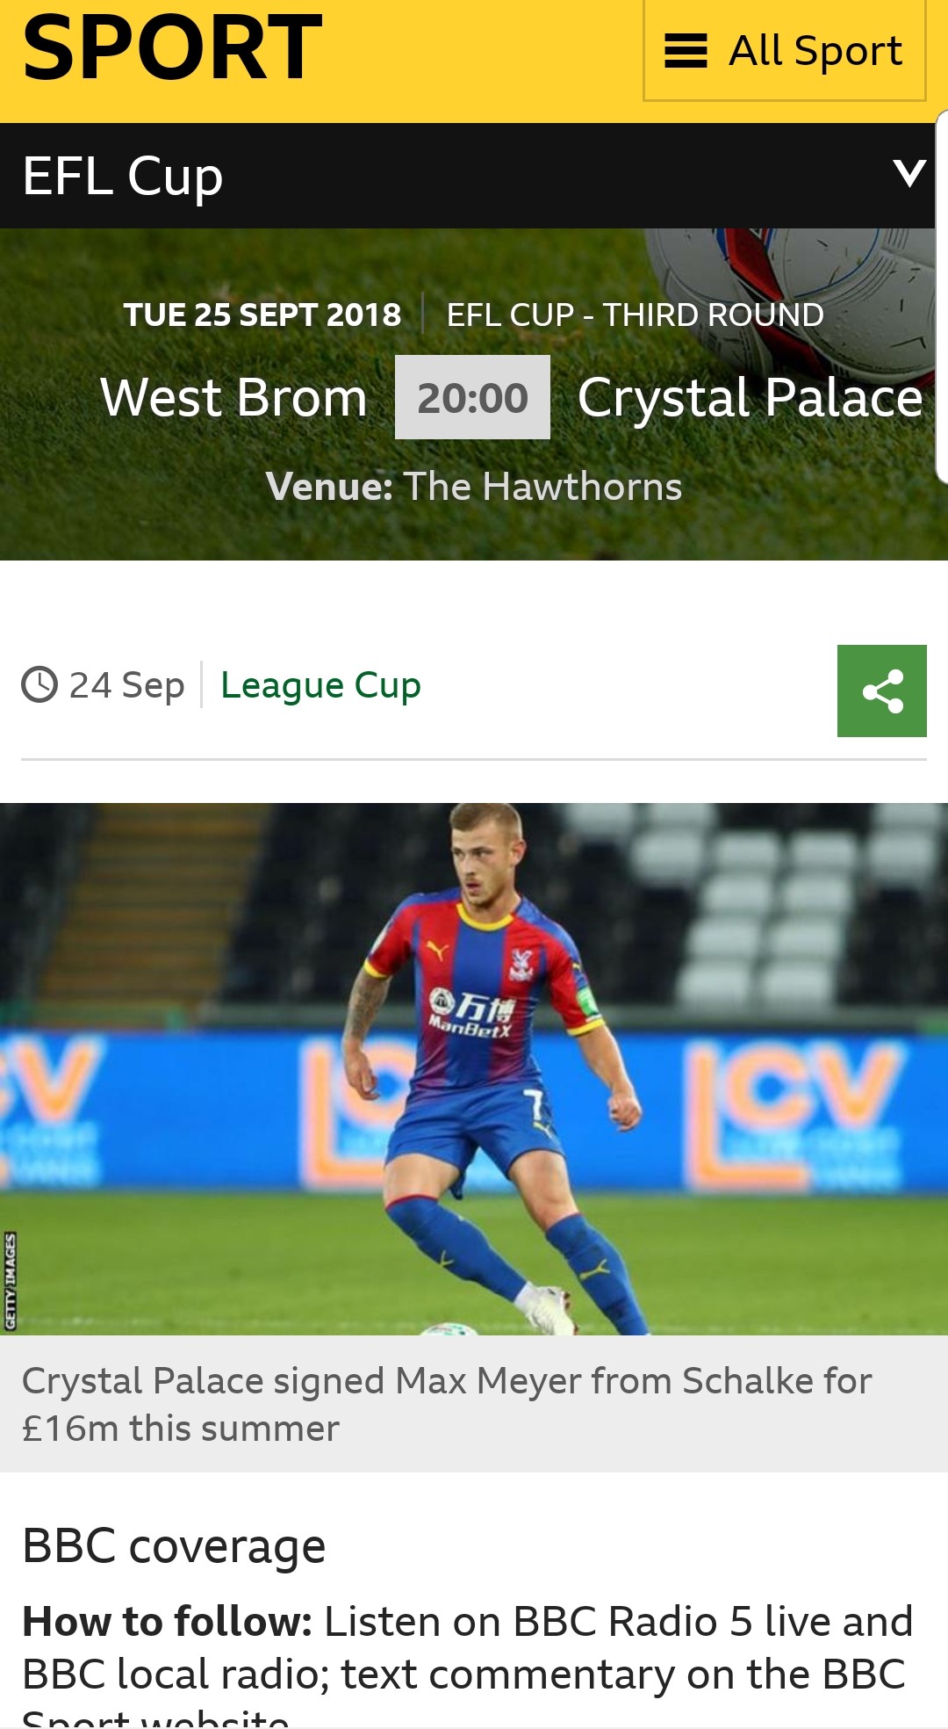The width and height of the screenshot is (948, 1729).
Task: Tap the Tue 25 Sept 2018 date
Action: coord(262,315)
